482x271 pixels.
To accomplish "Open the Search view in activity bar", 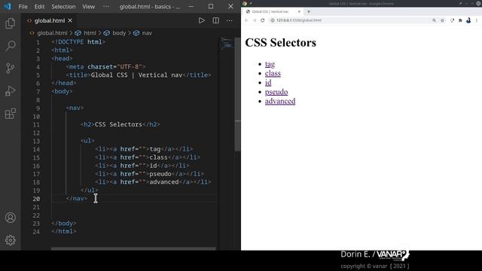I will coord(10,46).
